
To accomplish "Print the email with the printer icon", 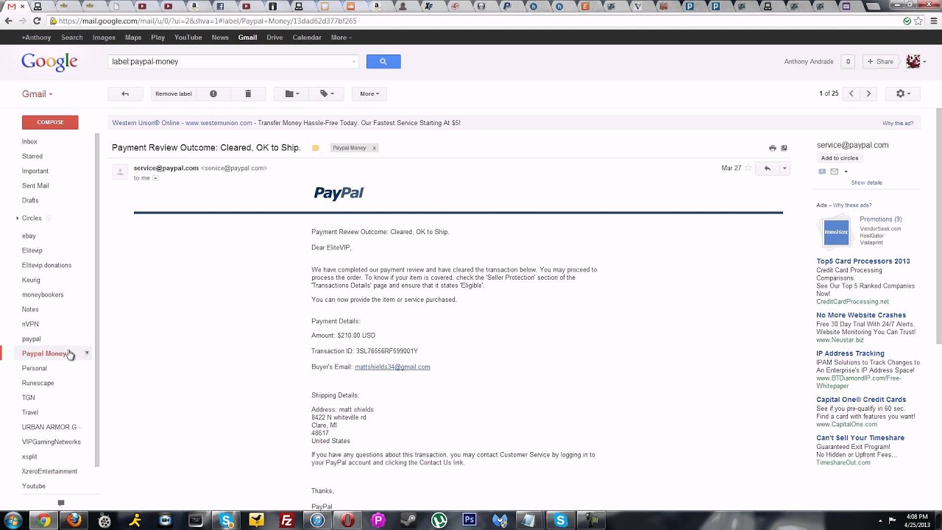I will pos(772,148).
